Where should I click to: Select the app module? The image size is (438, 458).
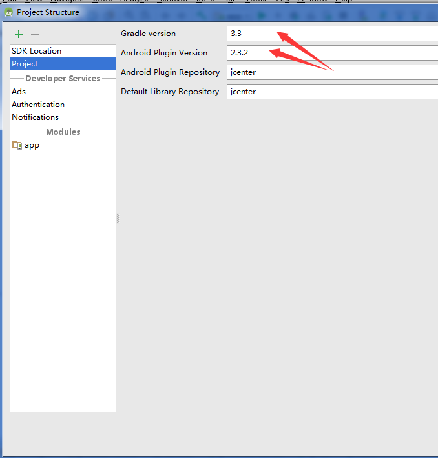63,145
